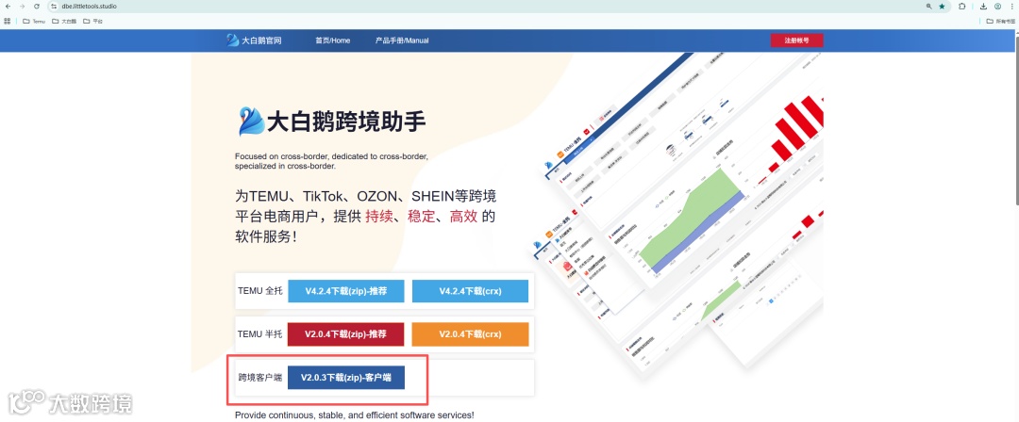Click the 大白鹅官网 site title
The height and width of the screenshot is (422, 1019).
click(x=261, y=41)
